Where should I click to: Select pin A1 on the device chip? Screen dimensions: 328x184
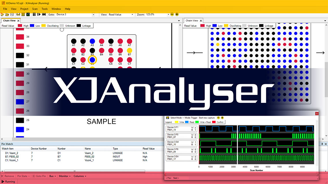[x=73, y=41]
